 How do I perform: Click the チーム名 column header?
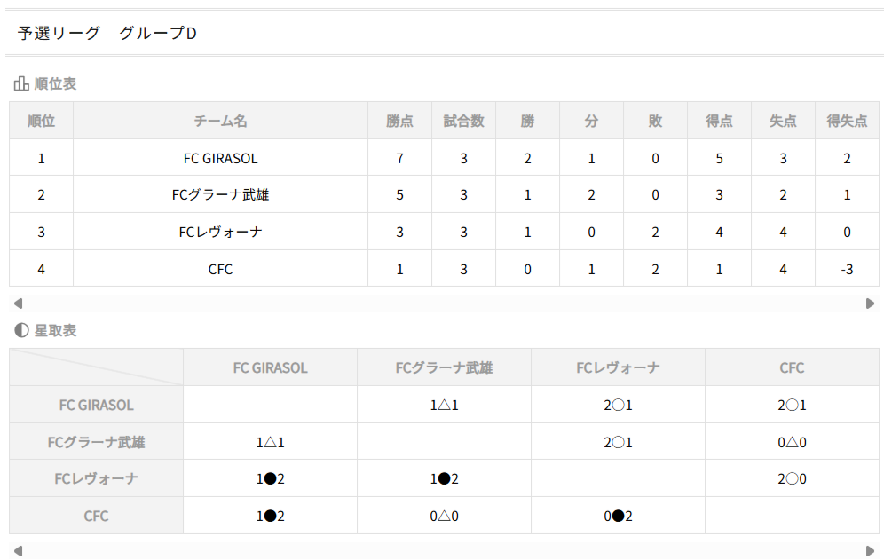(220, 121)
